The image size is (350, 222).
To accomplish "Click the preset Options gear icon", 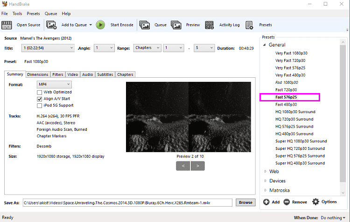I will (315, 202).
